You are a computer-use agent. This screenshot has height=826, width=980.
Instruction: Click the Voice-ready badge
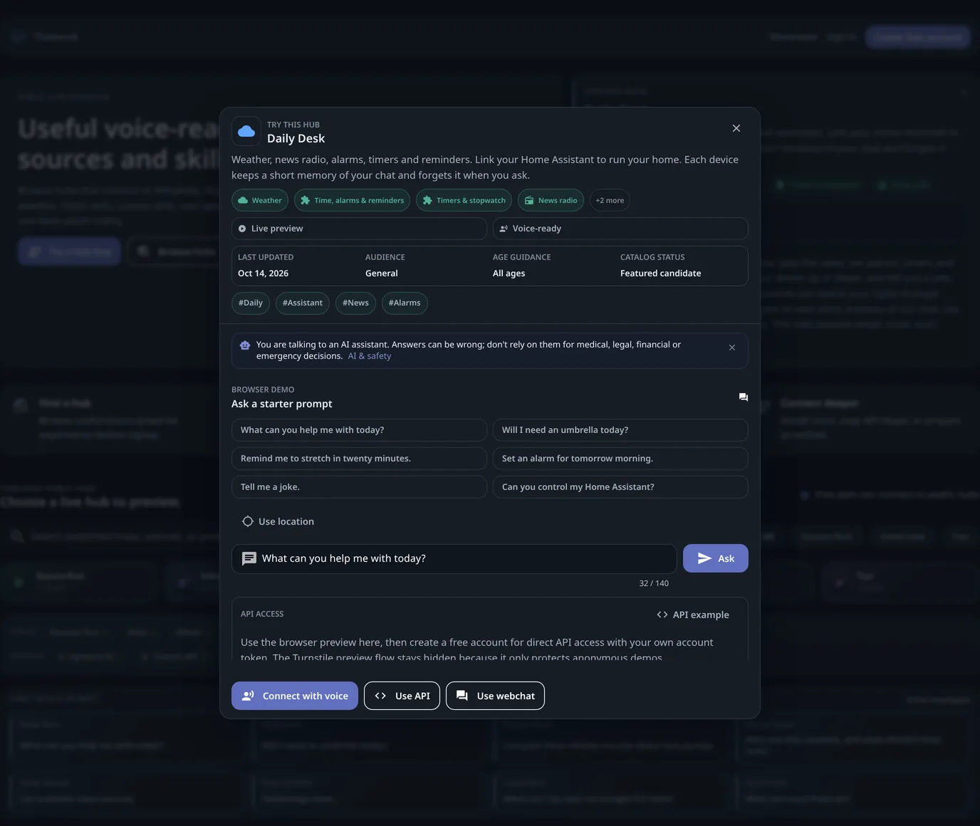pyautogui.click(x=620, y=229)
